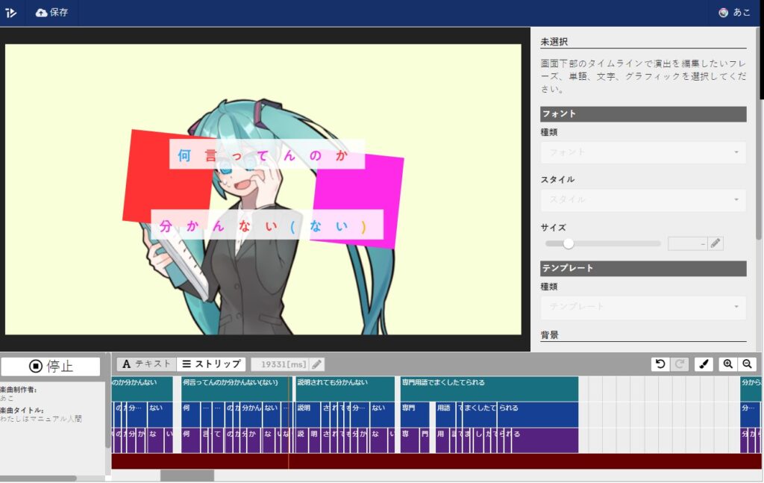Screen dimensions: 764x483
Task: Open the フォント type dropdown
Action: coord(642,152)
